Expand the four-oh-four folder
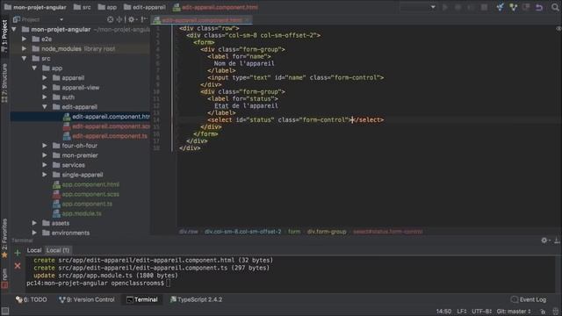This screenshot has width=562, height=316. click(x=45, y=146)
